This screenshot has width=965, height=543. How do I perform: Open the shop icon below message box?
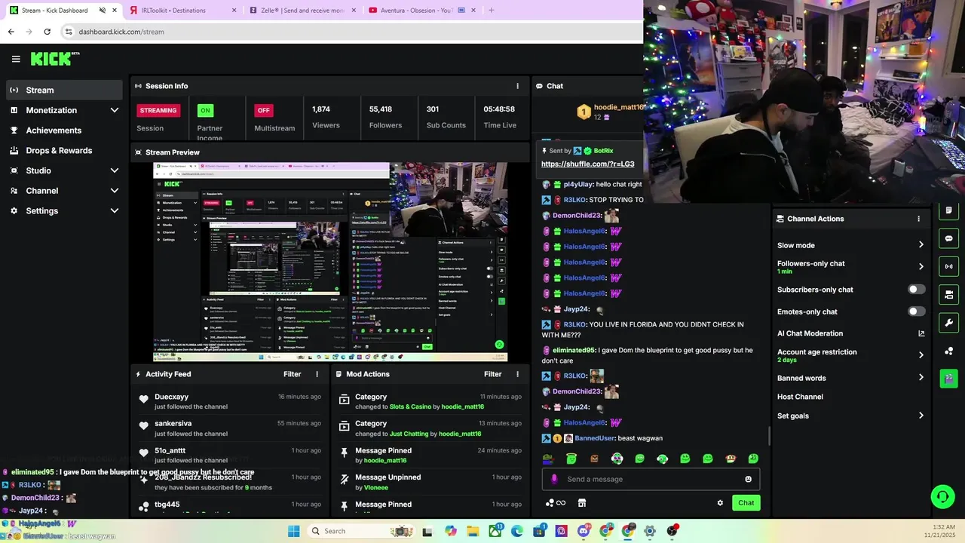[582, 503]
